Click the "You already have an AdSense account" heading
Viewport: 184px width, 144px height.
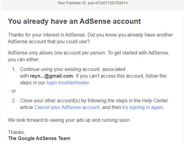(x=74, y=21)
